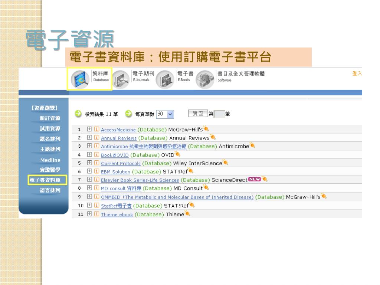Open the Annual Reviews link
380x285 pixels.
pyautogui.click(x=119, y=138)
